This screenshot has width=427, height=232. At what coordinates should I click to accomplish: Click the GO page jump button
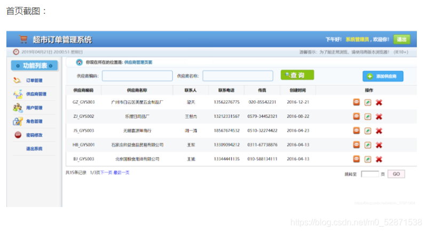(396, 174)
